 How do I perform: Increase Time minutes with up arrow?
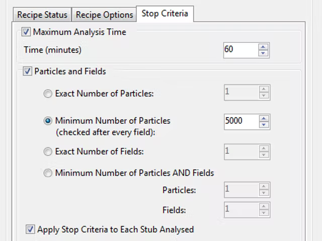[264, 47]
